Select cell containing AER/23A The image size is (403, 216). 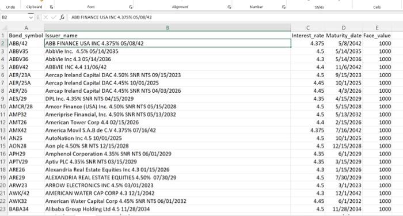click(x=26, y=75)
